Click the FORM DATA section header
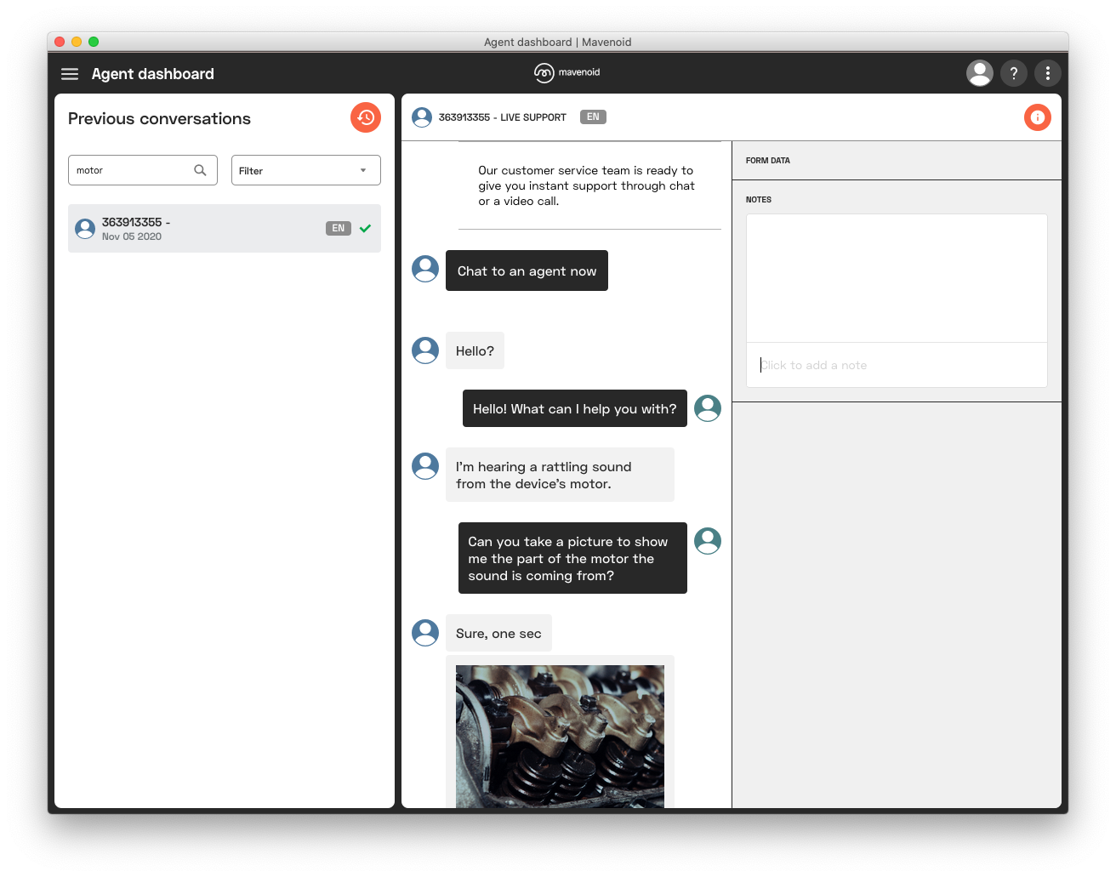 pos(768,160)
